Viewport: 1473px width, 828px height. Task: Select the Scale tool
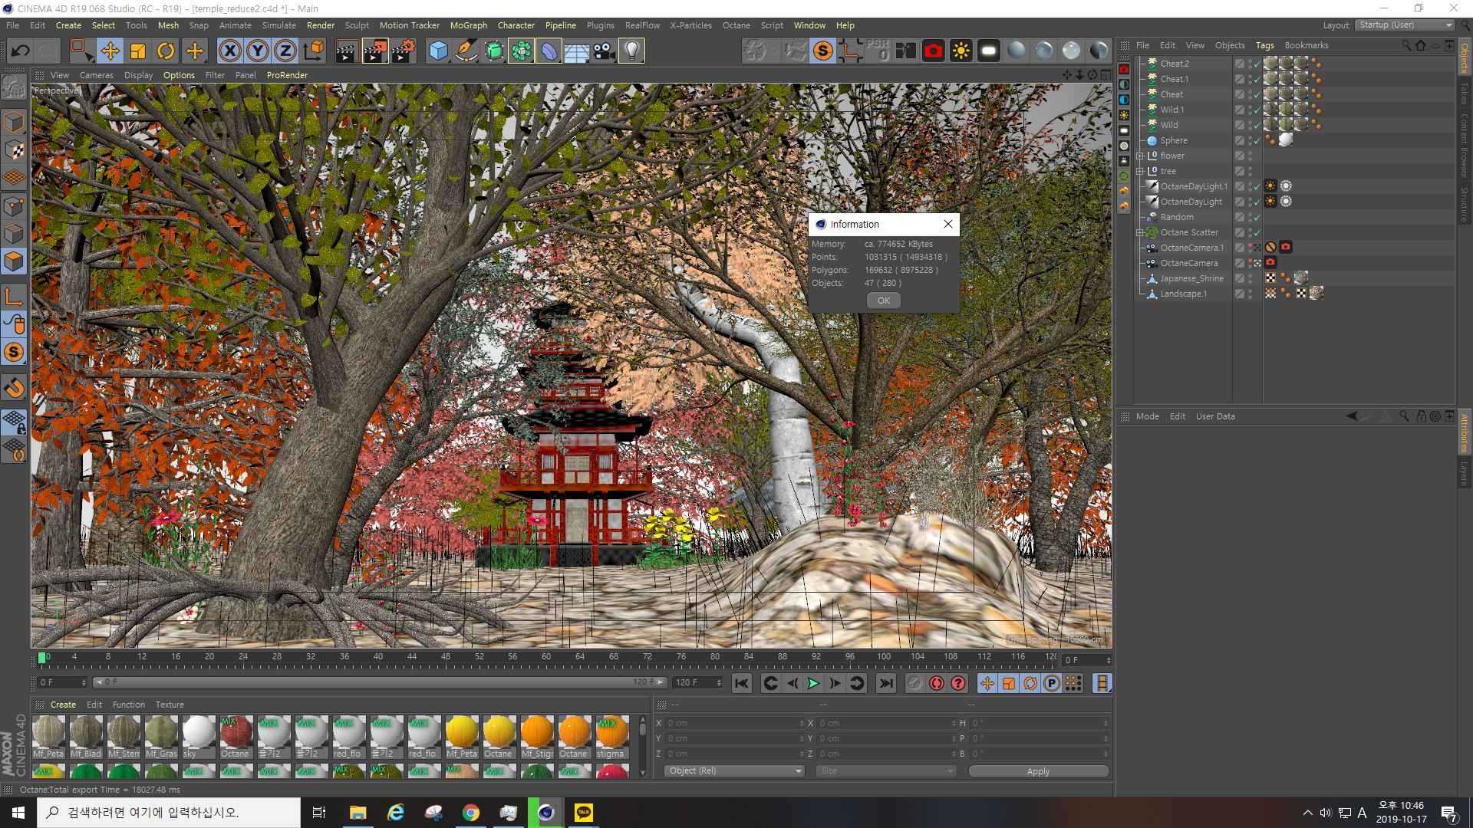pyautogui.click(x=138, y=51)
